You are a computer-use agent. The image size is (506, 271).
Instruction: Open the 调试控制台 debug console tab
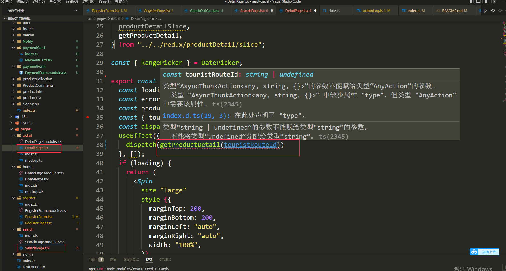coord(131,260)
